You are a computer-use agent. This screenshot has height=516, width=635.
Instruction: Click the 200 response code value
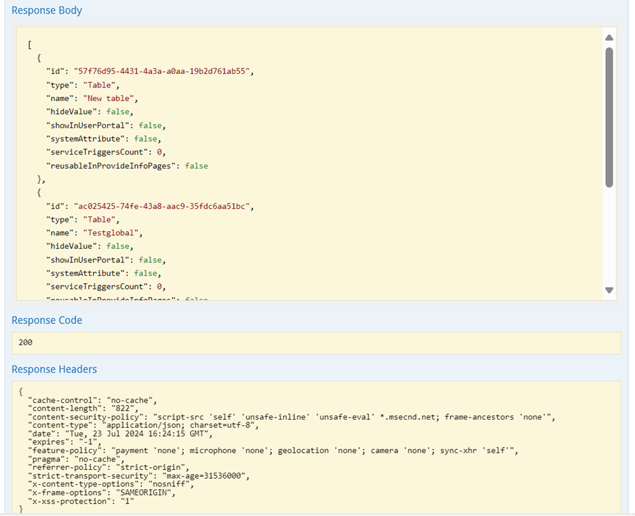click(x=25, y=342)
